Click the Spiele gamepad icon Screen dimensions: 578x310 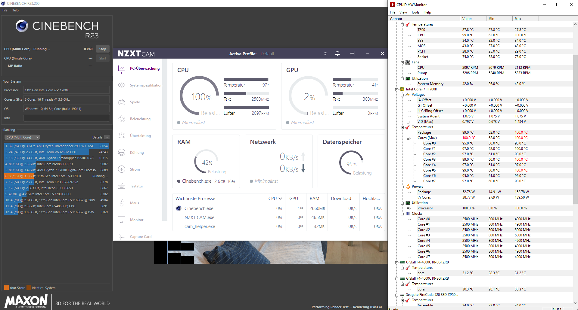[x=122, y=102]
